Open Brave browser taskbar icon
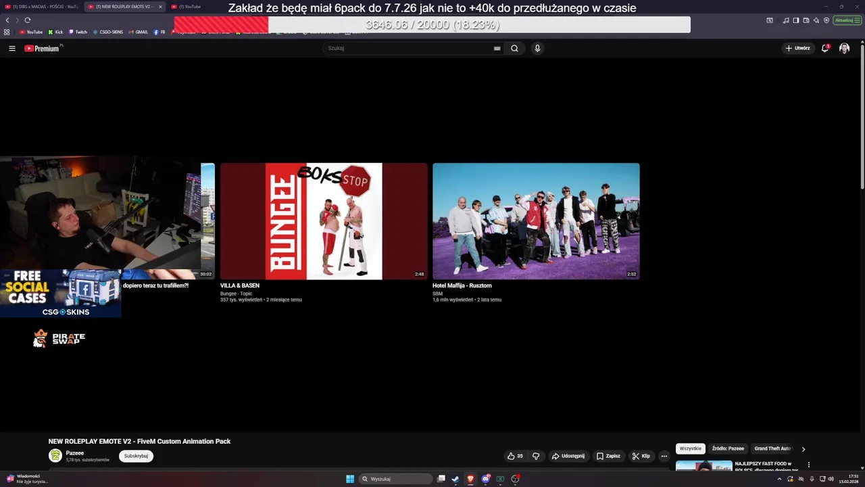The image size is (865, 487). 470,479
